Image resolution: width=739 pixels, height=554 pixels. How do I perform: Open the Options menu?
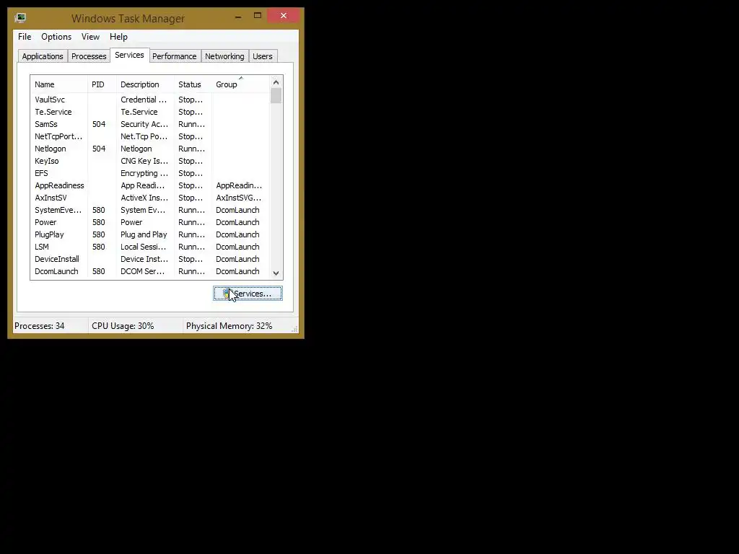(x=56, y=37)
